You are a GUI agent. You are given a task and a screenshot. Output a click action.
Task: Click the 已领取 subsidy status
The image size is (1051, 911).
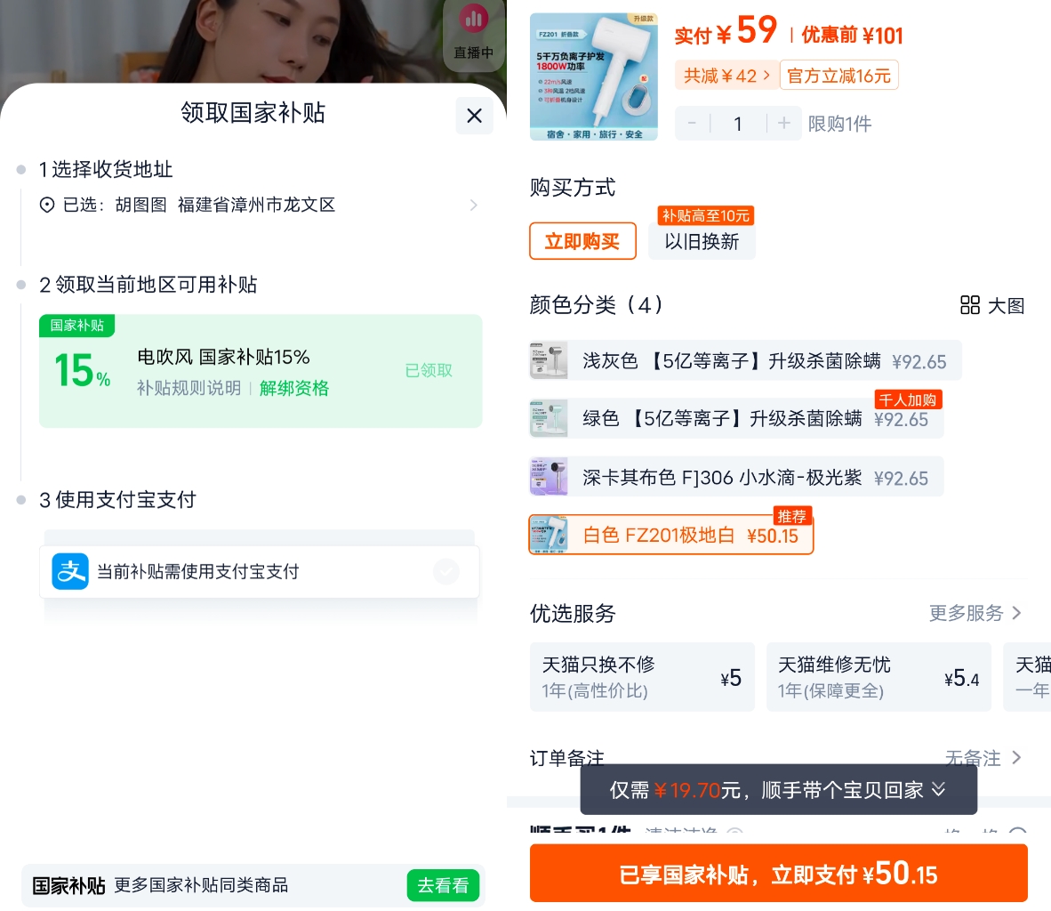[429, 370]
